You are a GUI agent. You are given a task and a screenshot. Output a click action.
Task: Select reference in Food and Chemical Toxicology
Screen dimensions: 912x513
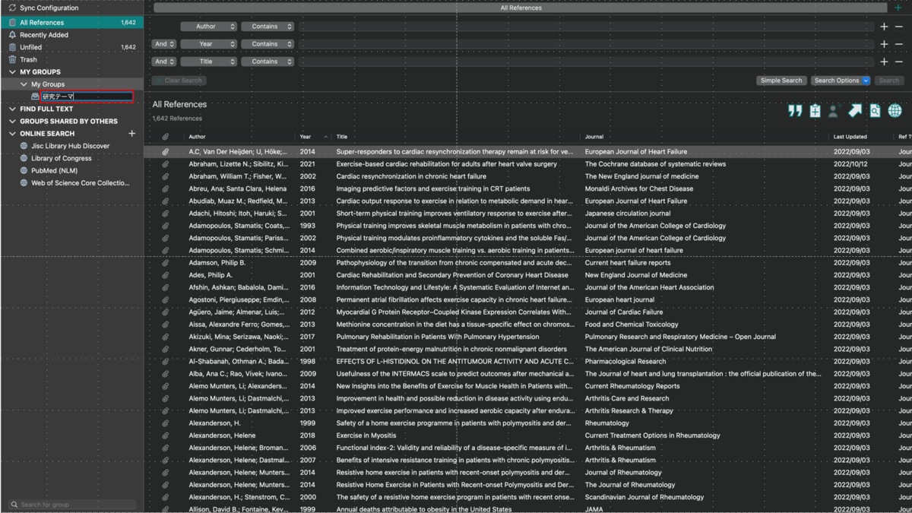pyautogui.click(x=528, y=325)
